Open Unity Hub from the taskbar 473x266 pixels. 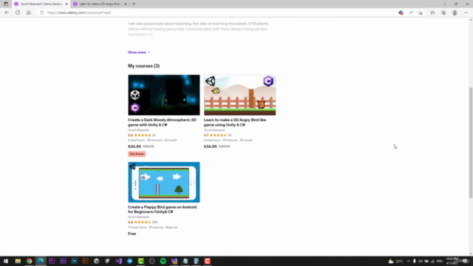97,261
